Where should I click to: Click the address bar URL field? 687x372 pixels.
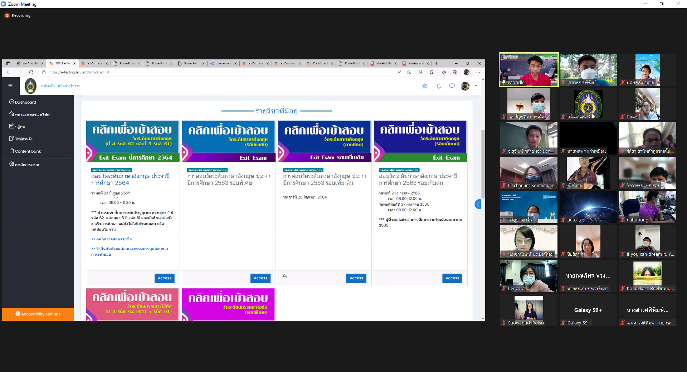215,72
